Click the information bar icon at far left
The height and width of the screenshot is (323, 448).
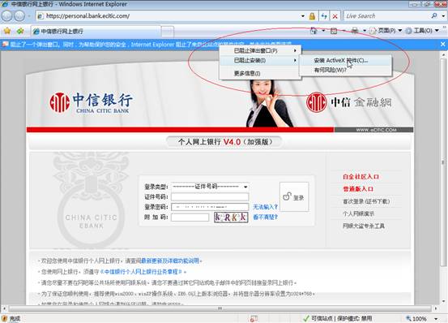(5, 45)
